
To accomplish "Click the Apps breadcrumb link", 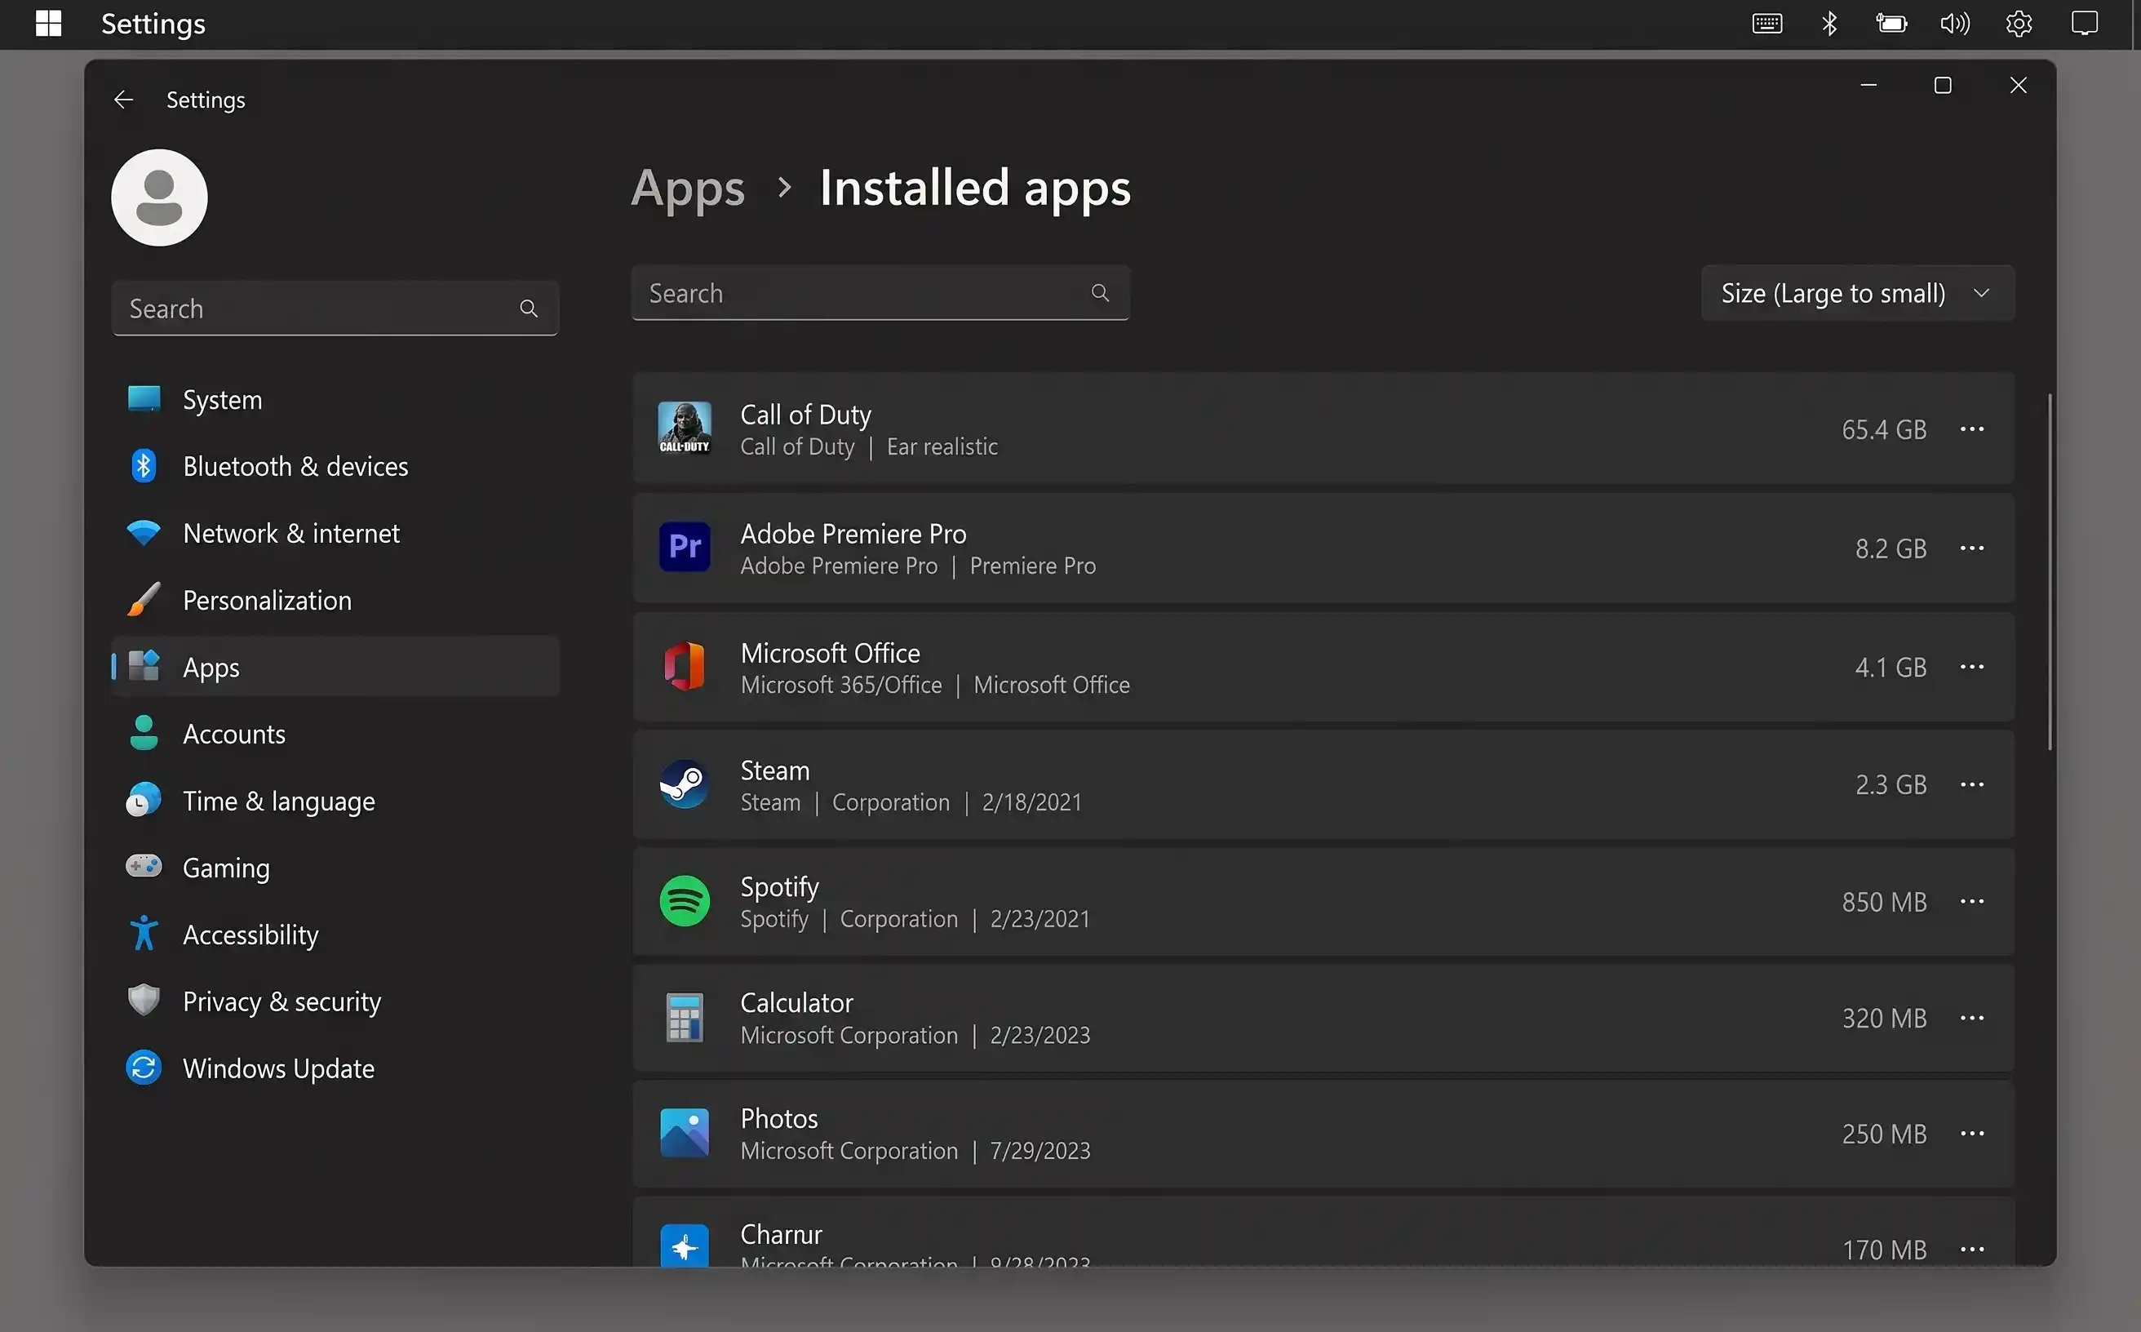I will tap(688, 189).
